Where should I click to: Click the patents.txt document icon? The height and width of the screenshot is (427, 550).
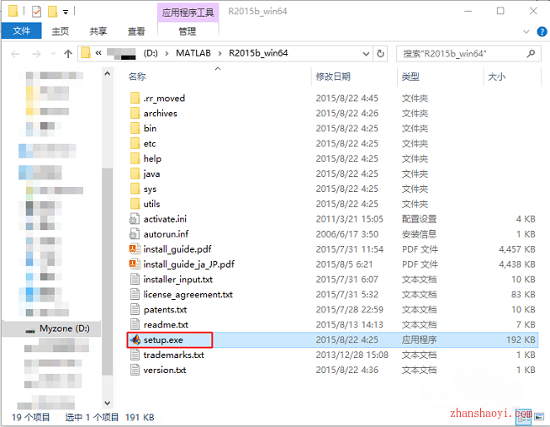click(x=135, y=309)
